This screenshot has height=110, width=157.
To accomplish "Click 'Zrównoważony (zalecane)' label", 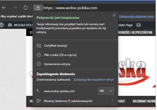I will coord(53,80).
